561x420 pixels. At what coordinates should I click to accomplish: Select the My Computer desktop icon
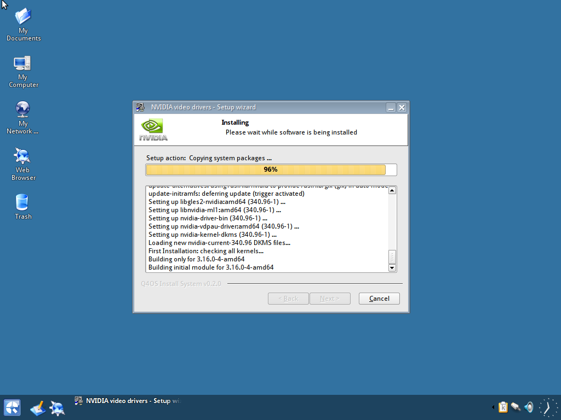click(23, 72)
